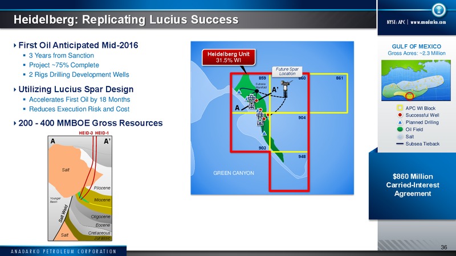This screenshot has height=256, width=456.
Task: Click block number 948 on the map
Action: [302, 156]
